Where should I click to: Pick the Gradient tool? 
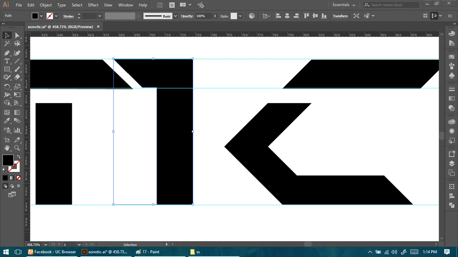(x=17, y=112)
